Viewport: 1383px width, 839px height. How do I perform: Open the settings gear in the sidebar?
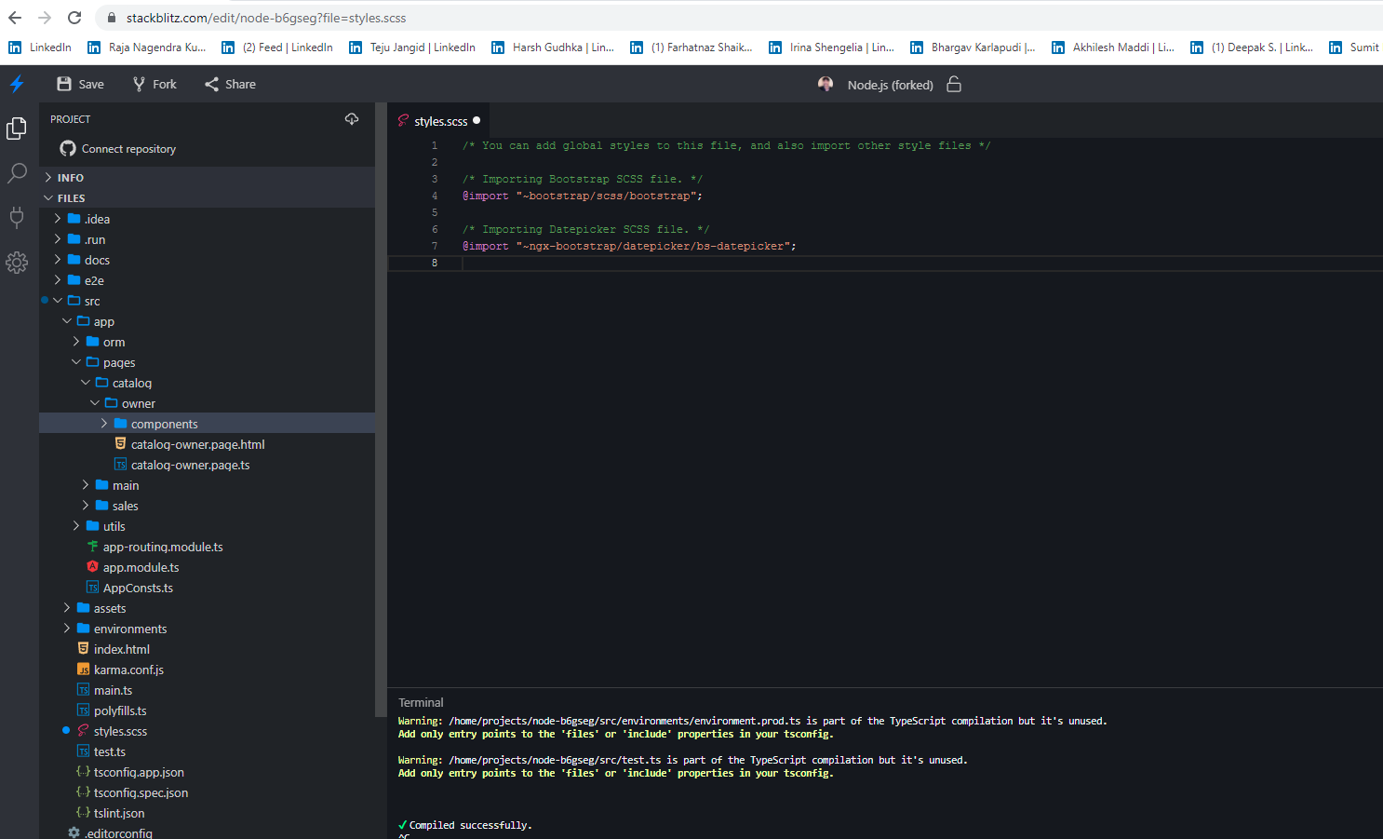(17, 263)
